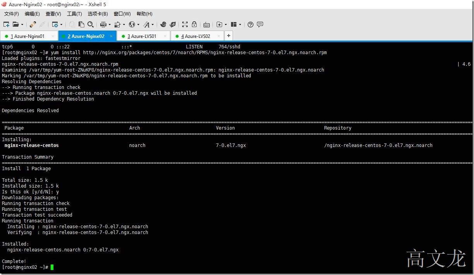Open the 选项卡(B) menu
The image size is (474, 275).
click(x=98, y=14)
